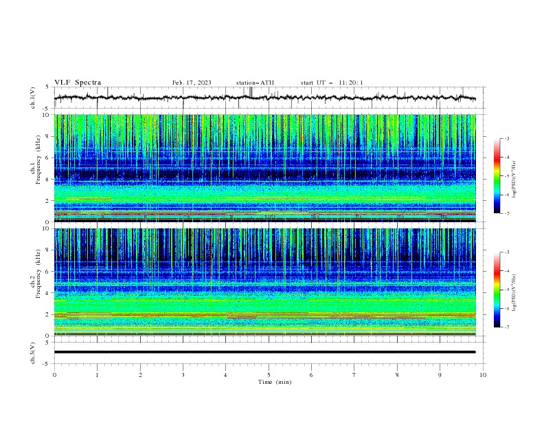Click the time axis tick label "10"

point(483,375)
